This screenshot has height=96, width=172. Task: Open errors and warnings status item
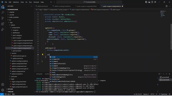[8, 94]
